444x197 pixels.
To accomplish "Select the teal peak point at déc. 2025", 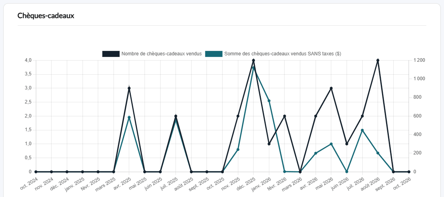I will (x=254, y=68).
